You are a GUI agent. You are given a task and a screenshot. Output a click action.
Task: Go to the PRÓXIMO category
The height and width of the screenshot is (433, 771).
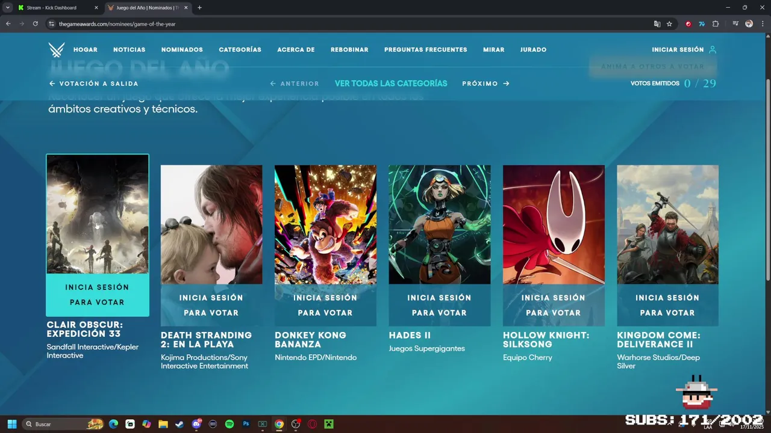point(485,84)
